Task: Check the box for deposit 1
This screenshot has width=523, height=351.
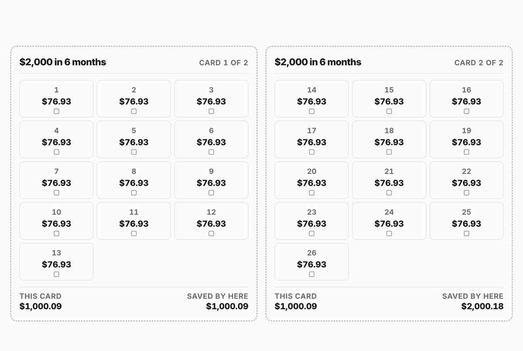Action: (x=56, y=111)
